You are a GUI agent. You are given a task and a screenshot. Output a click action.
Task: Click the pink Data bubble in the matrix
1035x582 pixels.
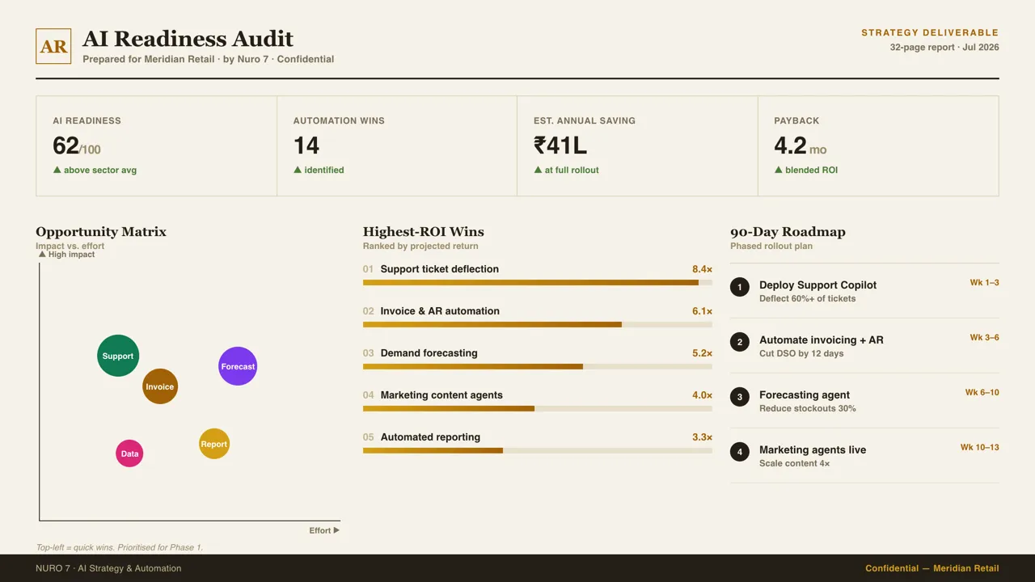[129, 453]
